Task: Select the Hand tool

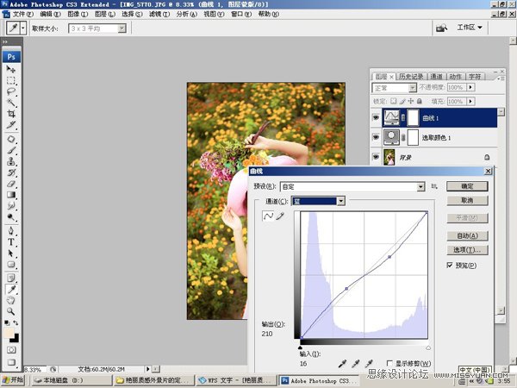Action: click(x=11, y=300)
